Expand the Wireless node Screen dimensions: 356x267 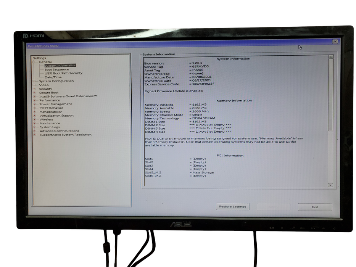34,119
